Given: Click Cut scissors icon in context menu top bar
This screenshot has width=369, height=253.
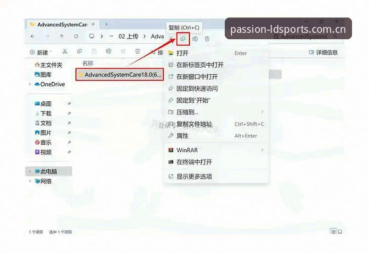Looking at the screenshot, I should (x=171, y=38).
